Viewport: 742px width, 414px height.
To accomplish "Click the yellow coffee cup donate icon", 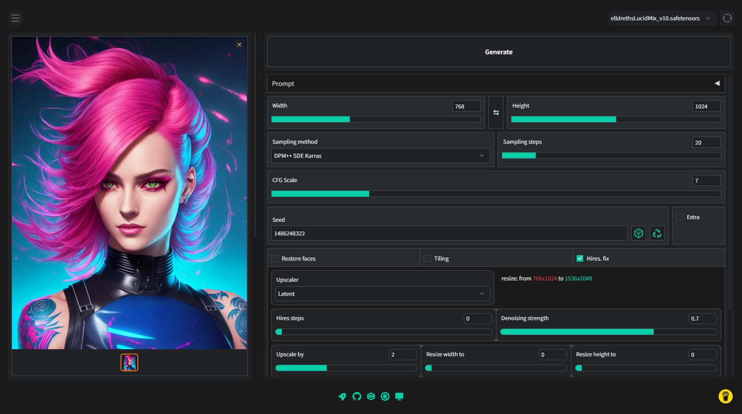I will click(x=725, y=396).
